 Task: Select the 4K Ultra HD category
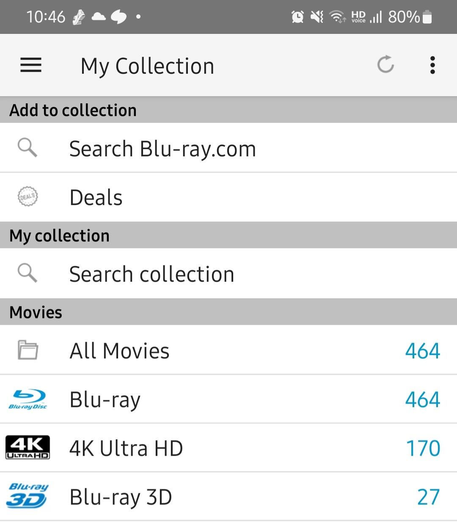(228, 448)
